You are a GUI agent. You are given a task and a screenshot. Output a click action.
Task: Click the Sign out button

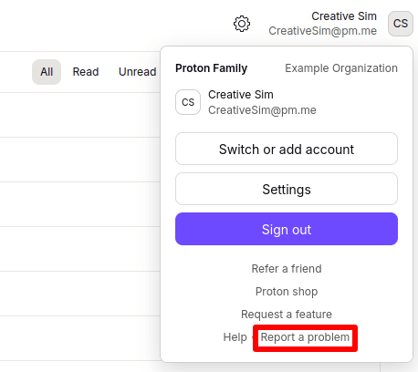(287, 229)
